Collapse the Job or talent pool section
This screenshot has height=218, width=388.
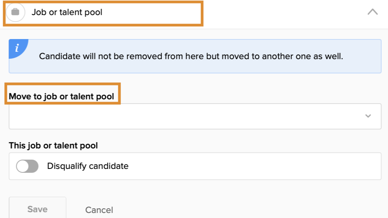click(x=372, y=12)
